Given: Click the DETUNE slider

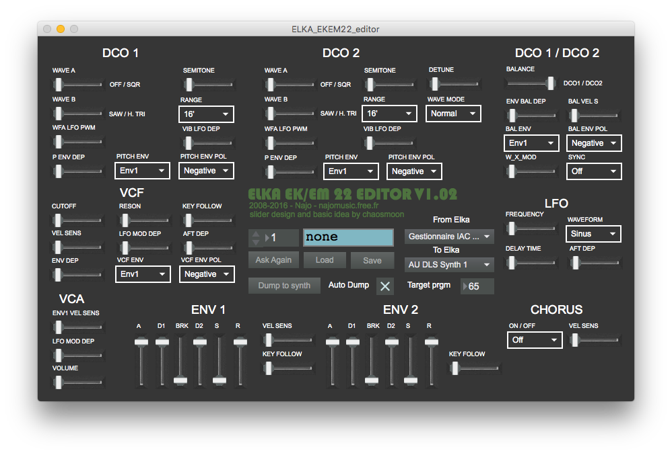Looking at the screenshot, I should [x=455, y=84].
